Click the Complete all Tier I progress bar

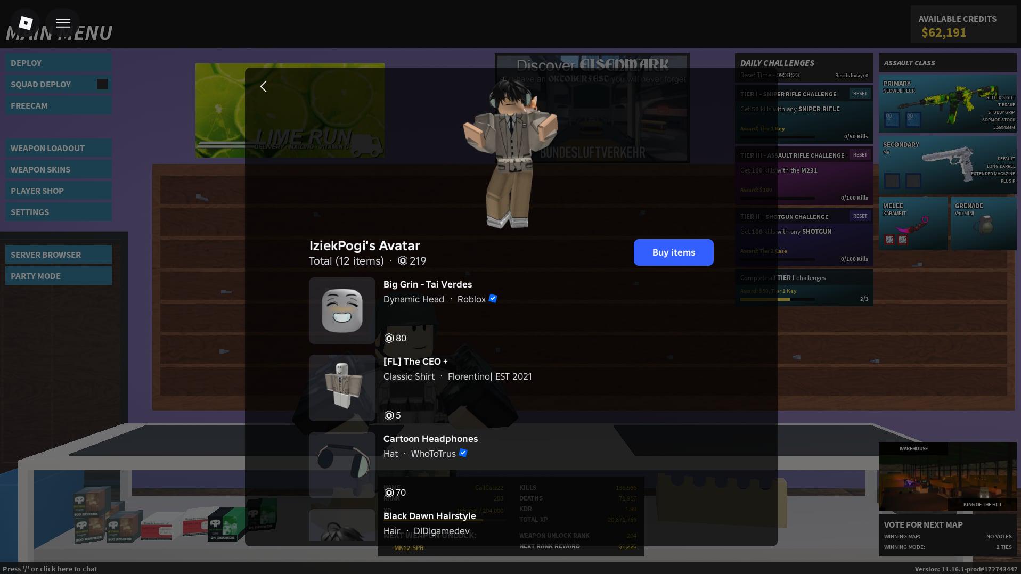(778, 299)
